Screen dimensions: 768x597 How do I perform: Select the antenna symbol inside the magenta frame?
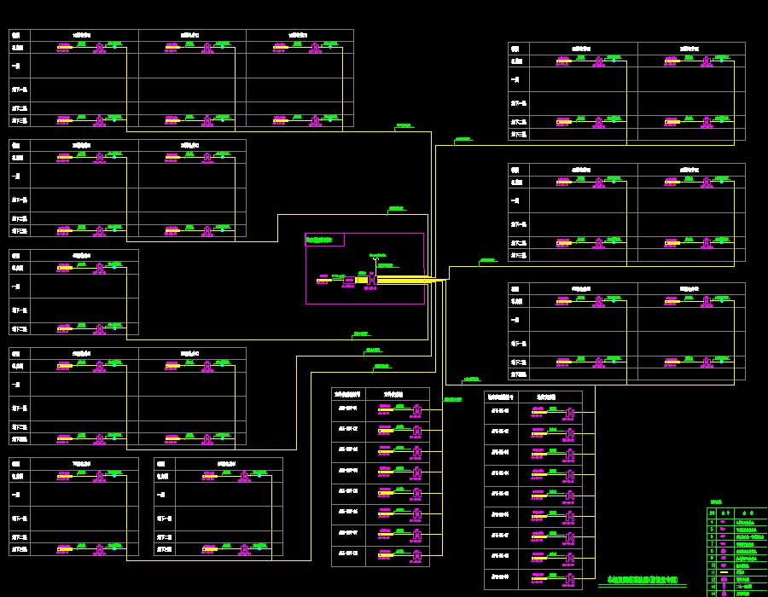pos(375,259)
